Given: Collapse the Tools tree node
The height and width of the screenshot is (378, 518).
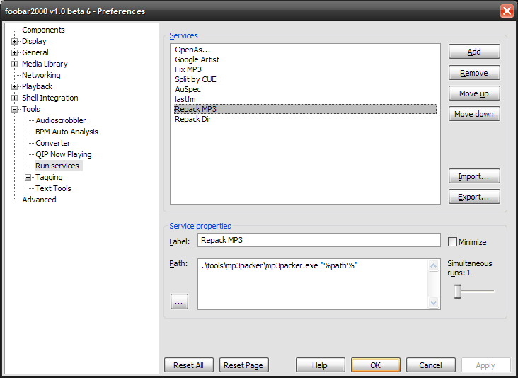Looking at the screenshot, I should [15, 110].
